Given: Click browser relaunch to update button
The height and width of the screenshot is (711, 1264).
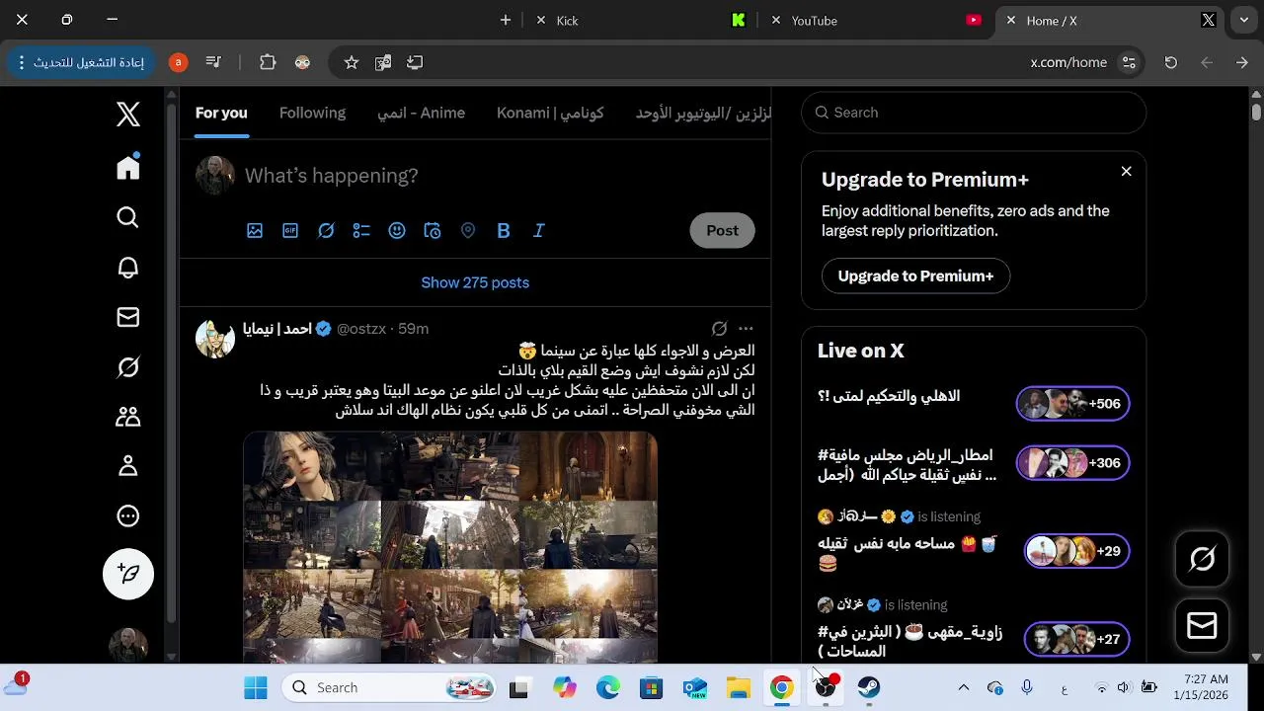Looking at the screenshot, I should (81, 62).
